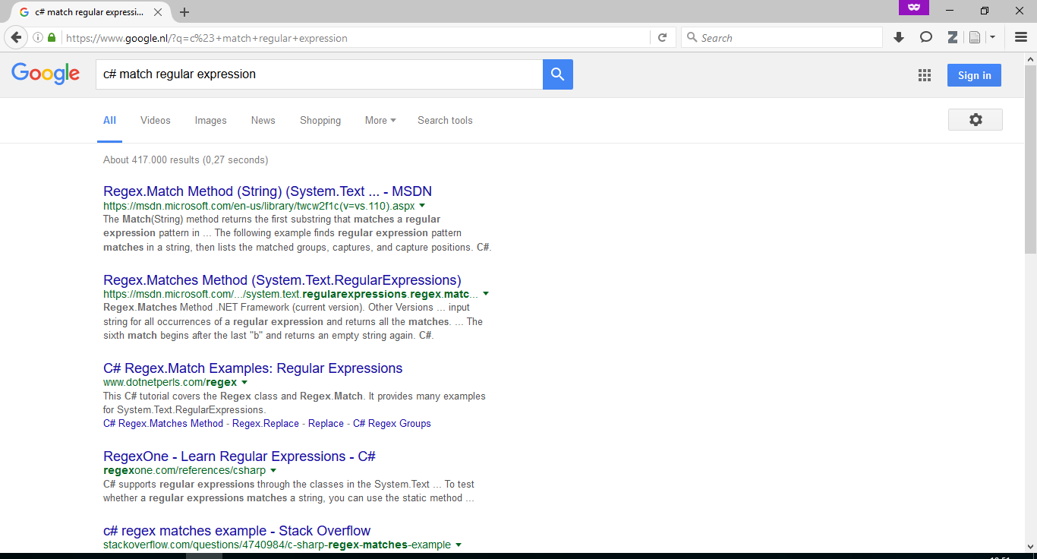Open the Downloads arrow panel

[x=899, y=37]
